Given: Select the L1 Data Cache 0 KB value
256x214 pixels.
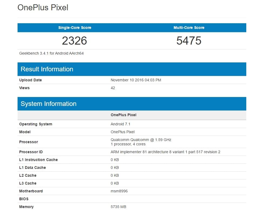Looking at the screenshot, I should [115, 168].
